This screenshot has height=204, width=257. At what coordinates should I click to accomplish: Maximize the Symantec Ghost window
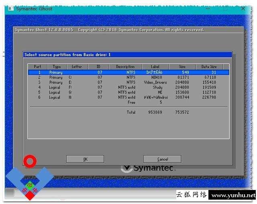click(x=226, y=8)
